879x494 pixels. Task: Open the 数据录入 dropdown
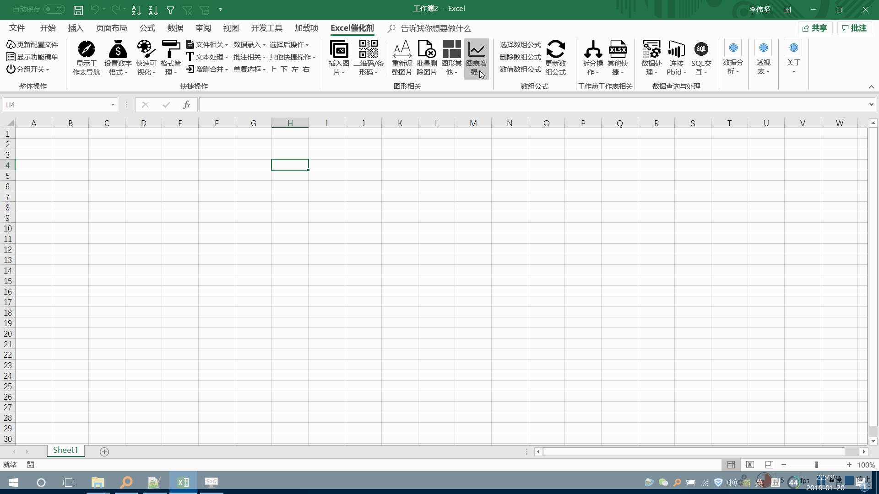(x=249, y=44)
